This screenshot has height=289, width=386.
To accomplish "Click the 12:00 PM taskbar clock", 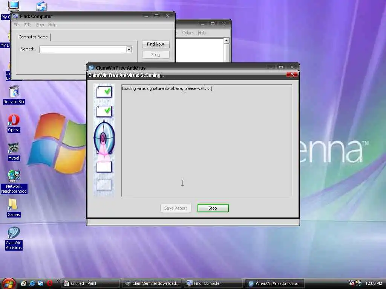I will tap(374, 283).
